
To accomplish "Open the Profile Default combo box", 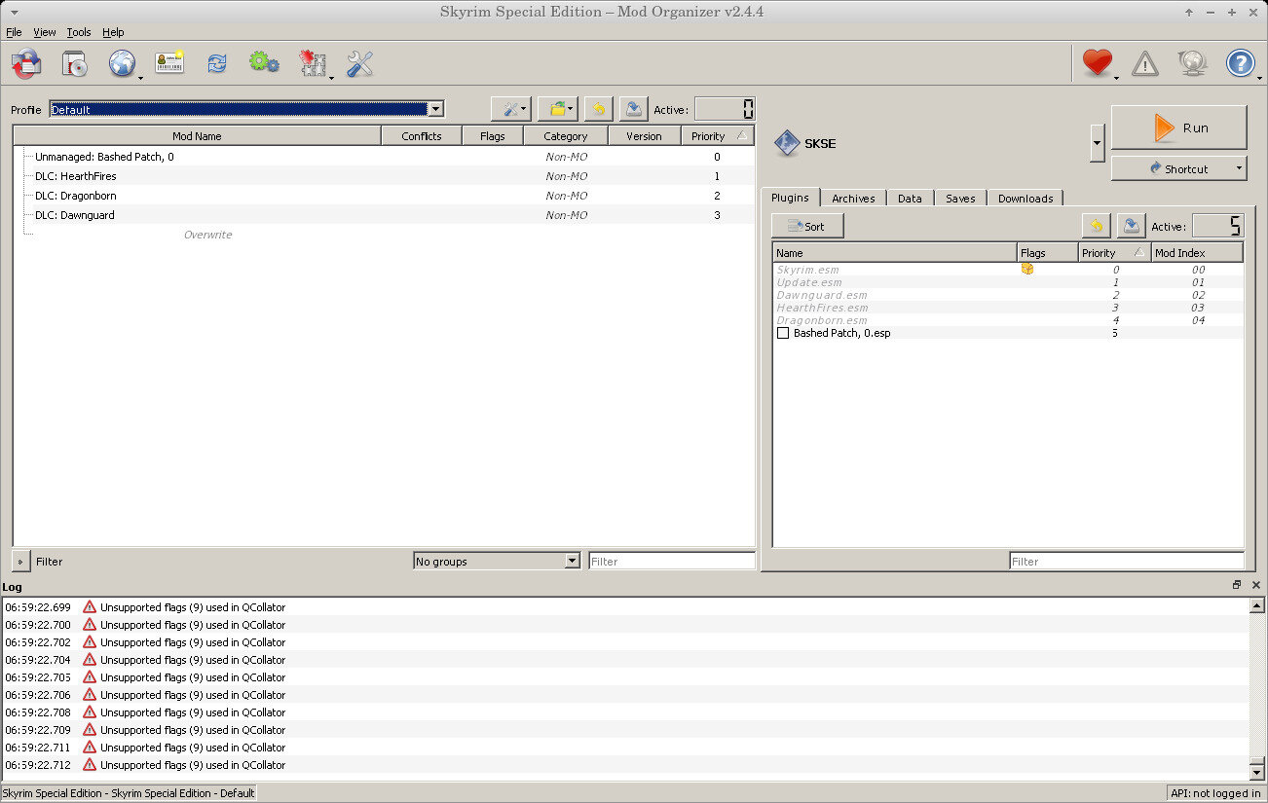I will pos(247,110).
